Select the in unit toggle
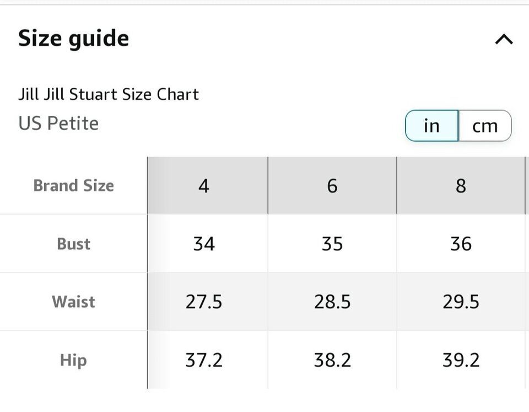 pos(432,126)
